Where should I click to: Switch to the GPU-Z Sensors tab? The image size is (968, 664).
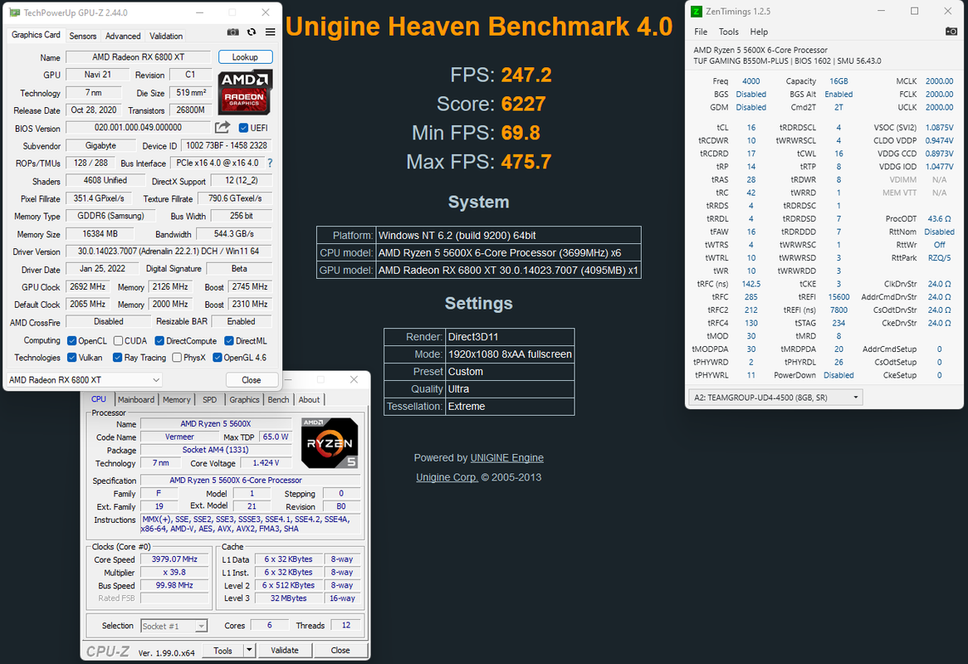[x=83, y=36]
